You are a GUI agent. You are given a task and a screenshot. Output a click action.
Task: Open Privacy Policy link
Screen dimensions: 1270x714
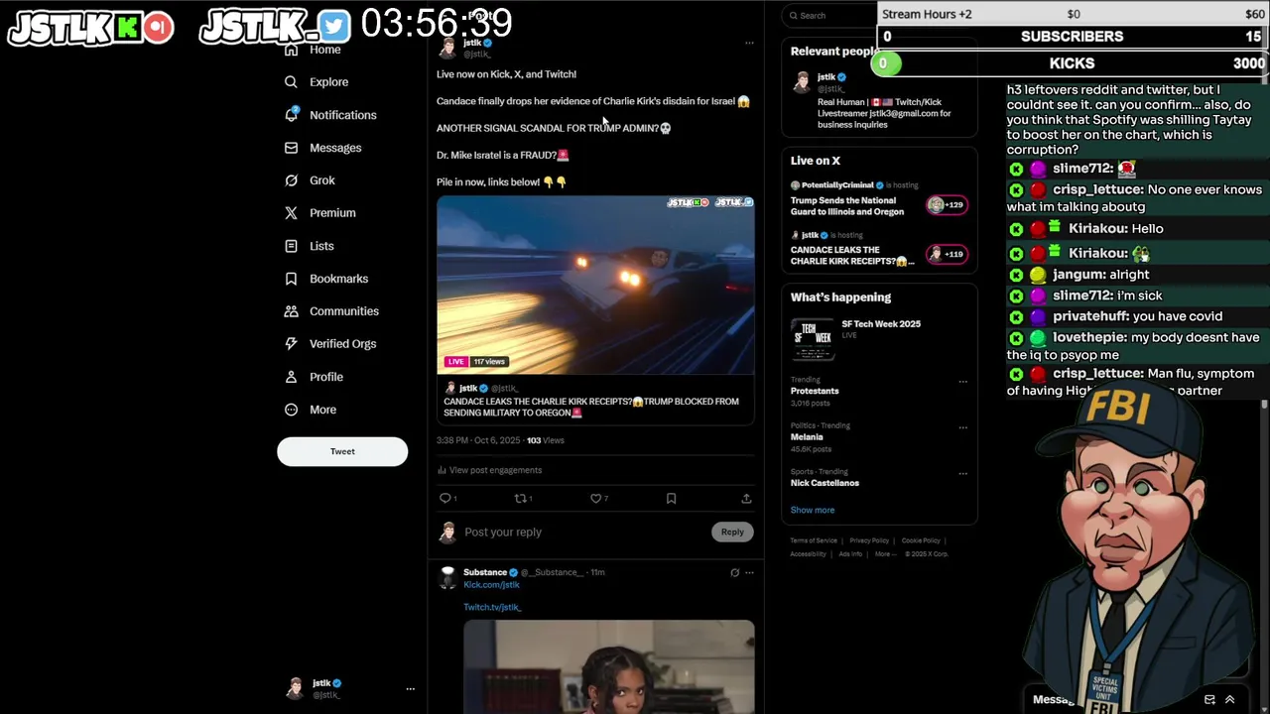pos(869,540)
